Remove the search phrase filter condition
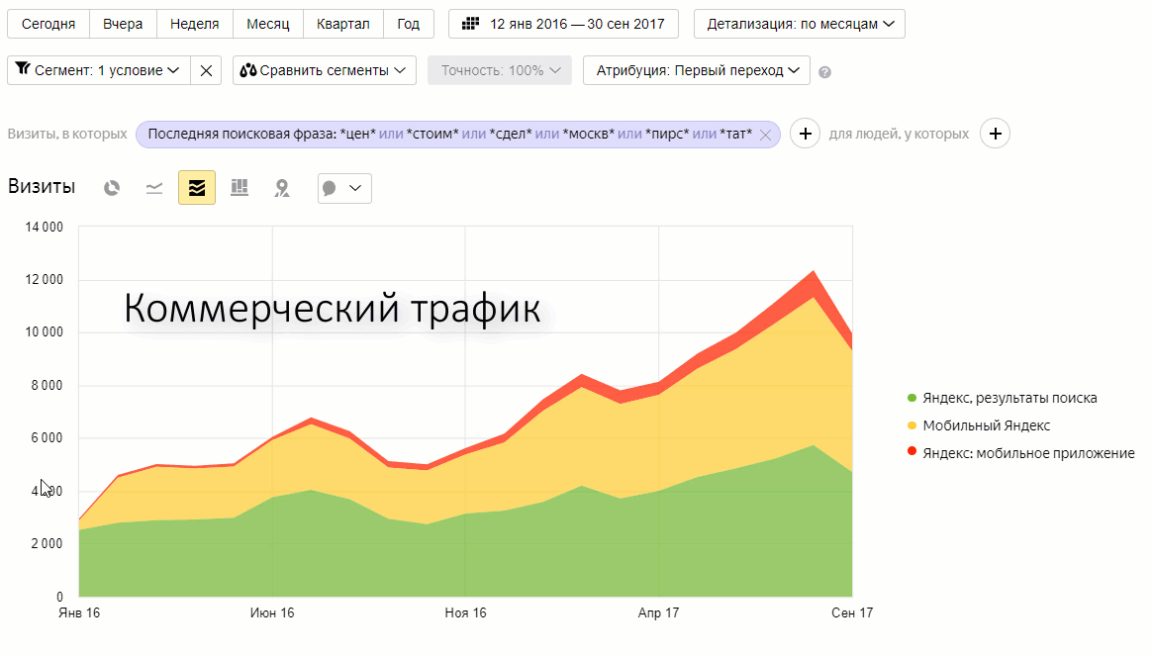 (766, 136)
